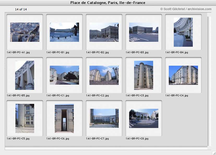Click the filename label 1A1-BR-PC-B5.jpg
This screenshot has width=216, height=155.
coord(18,96)
